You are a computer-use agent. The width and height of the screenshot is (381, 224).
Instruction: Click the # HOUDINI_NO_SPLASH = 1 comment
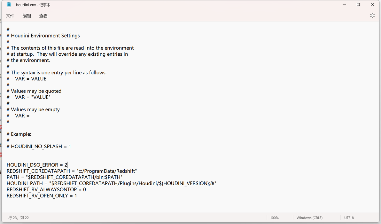point(39,147)
